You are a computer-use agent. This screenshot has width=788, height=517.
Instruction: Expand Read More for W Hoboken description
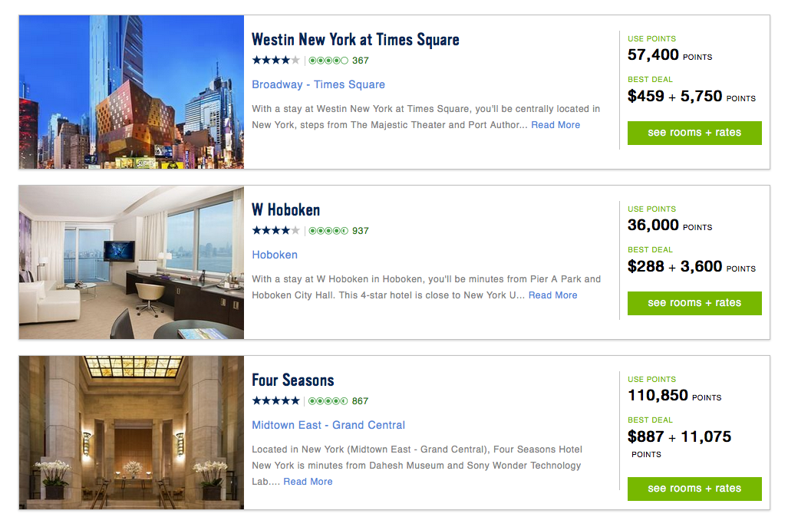pos(552,295)
